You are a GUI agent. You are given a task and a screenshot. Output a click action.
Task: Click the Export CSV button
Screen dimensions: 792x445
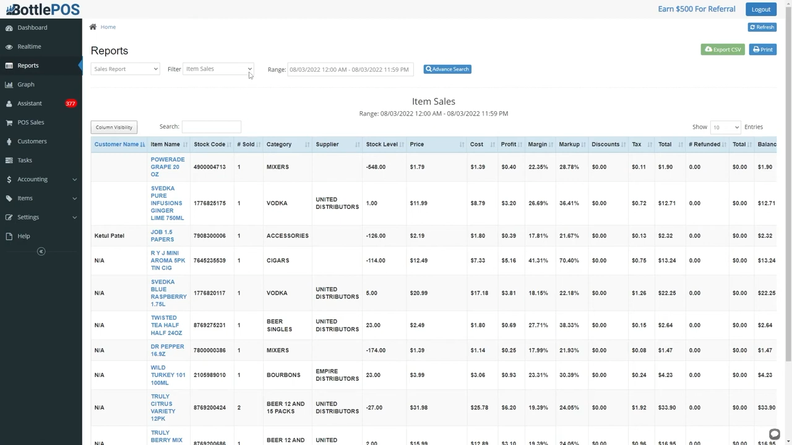point(723,49)
